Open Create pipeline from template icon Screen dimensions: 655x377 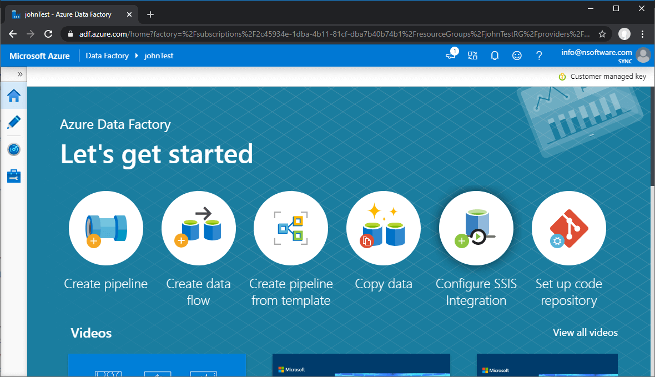(291, 228)
